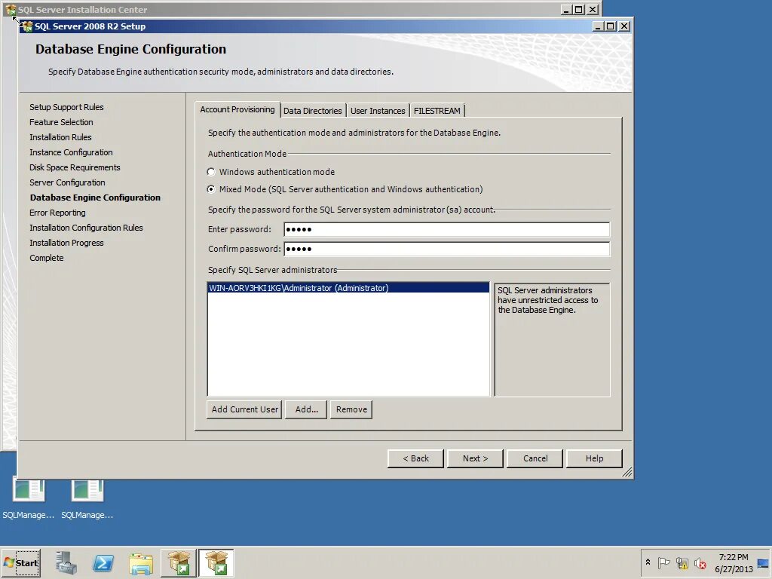Click SQL Server Installation Center title icon
This screenshot has height=579, width=772.
click(x=11, y=9)
